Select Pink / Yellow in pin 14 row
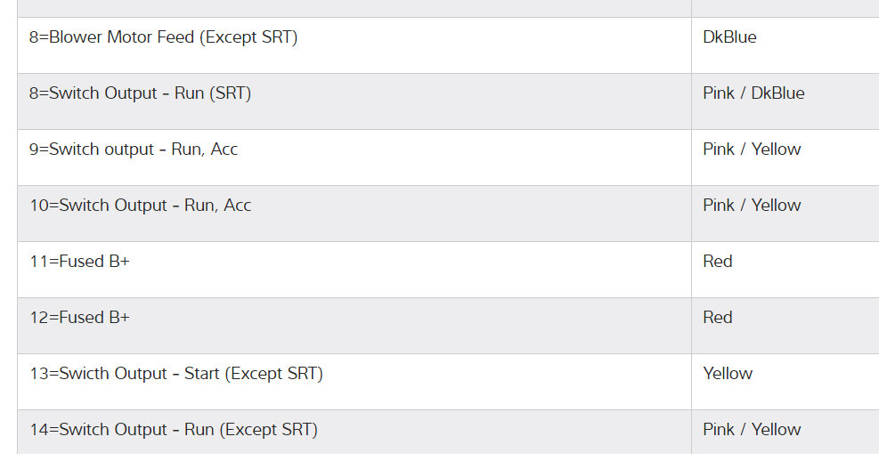 (x=752, y=430)
